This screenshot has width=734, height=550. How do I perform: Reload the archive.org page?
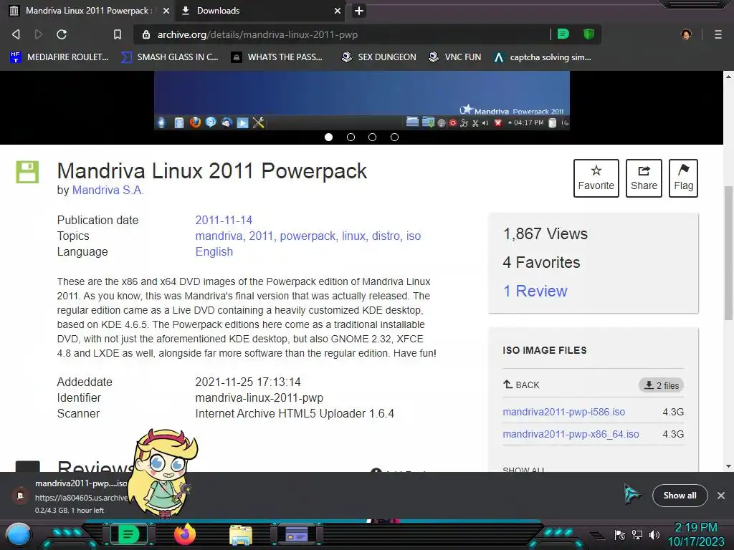(62, 34)
